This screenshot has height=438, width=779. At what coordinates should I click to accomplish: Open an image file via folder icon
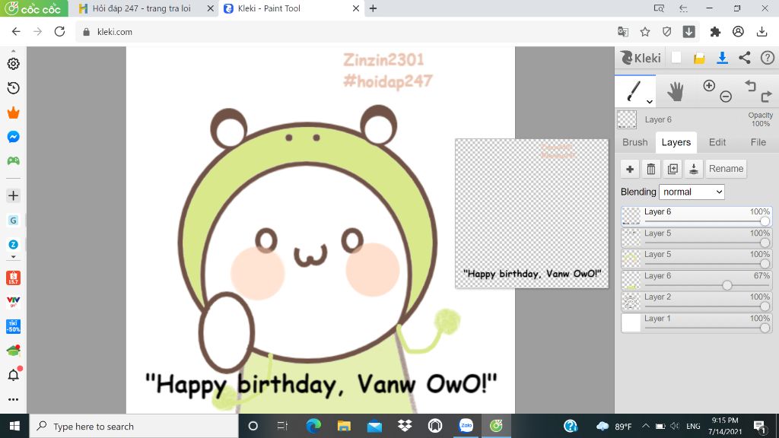pos(699,58)
